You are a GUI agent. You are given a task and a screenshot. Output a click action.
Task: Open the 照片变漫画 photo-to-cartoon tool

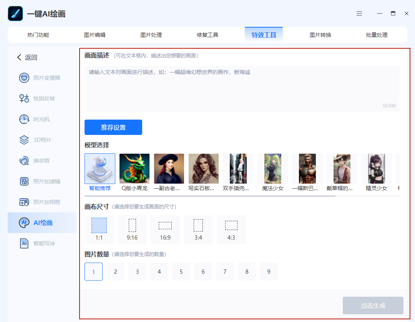coord(40,78)
